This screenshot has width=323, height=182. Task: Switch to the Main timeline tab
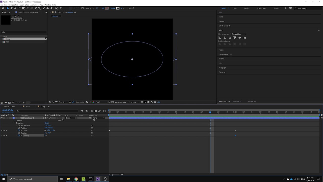click(x=28, y=106)
